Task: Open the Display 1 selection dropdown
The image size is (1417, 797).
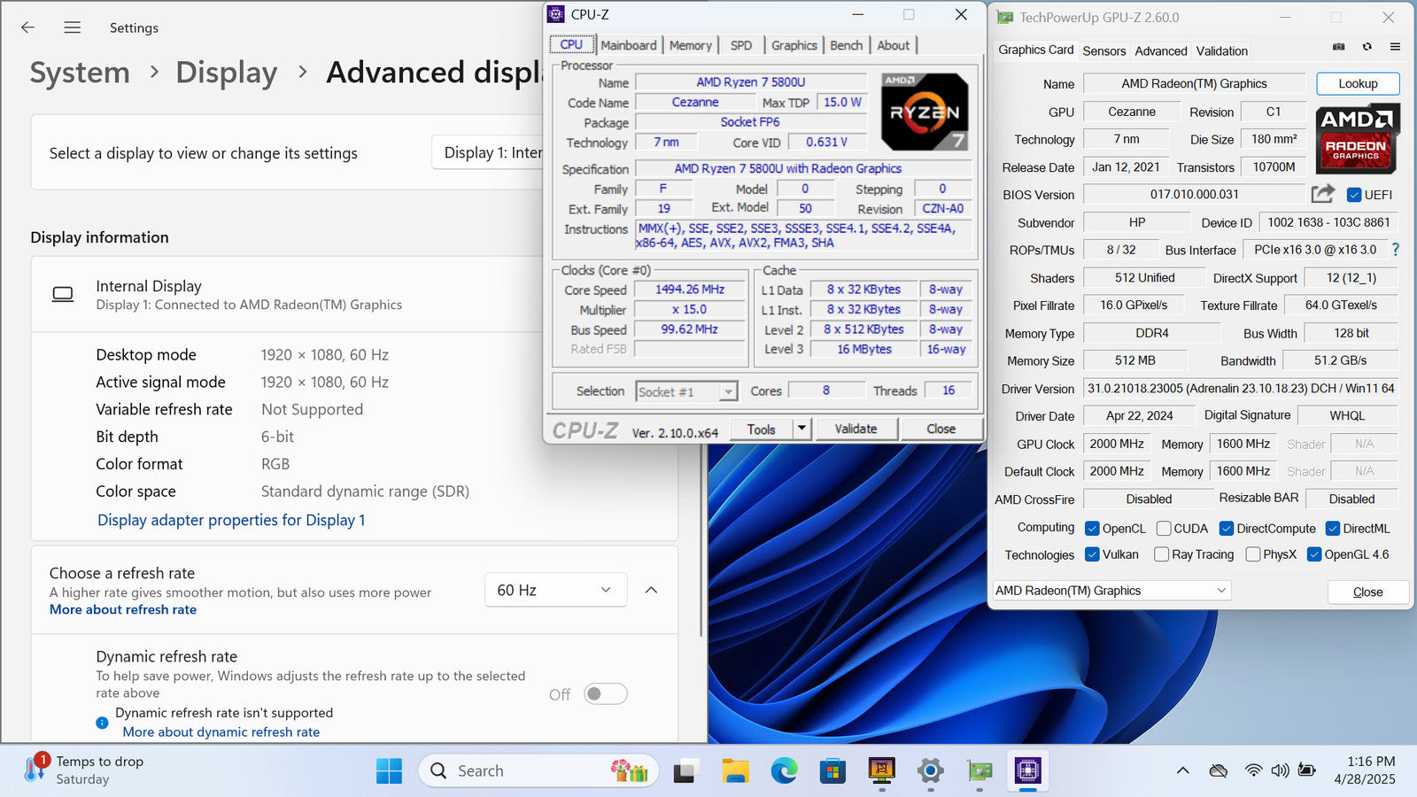Action: tap(489, 152)
